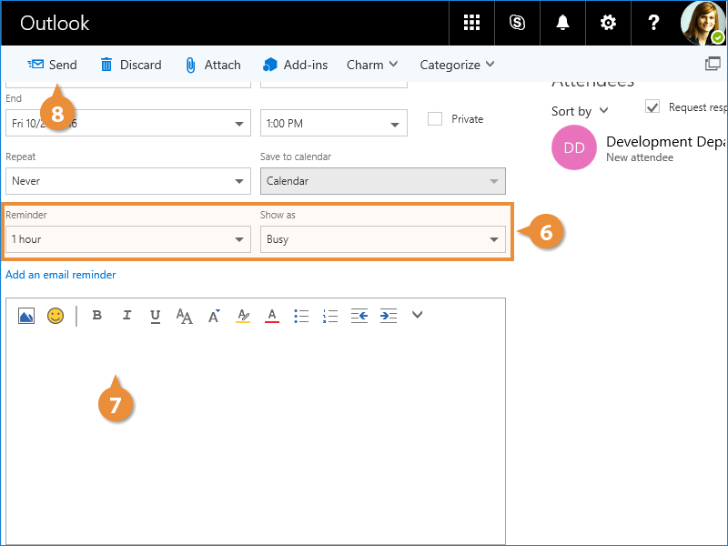
Task: Toggle bold formatting
Action: click(x=97, y=316)
